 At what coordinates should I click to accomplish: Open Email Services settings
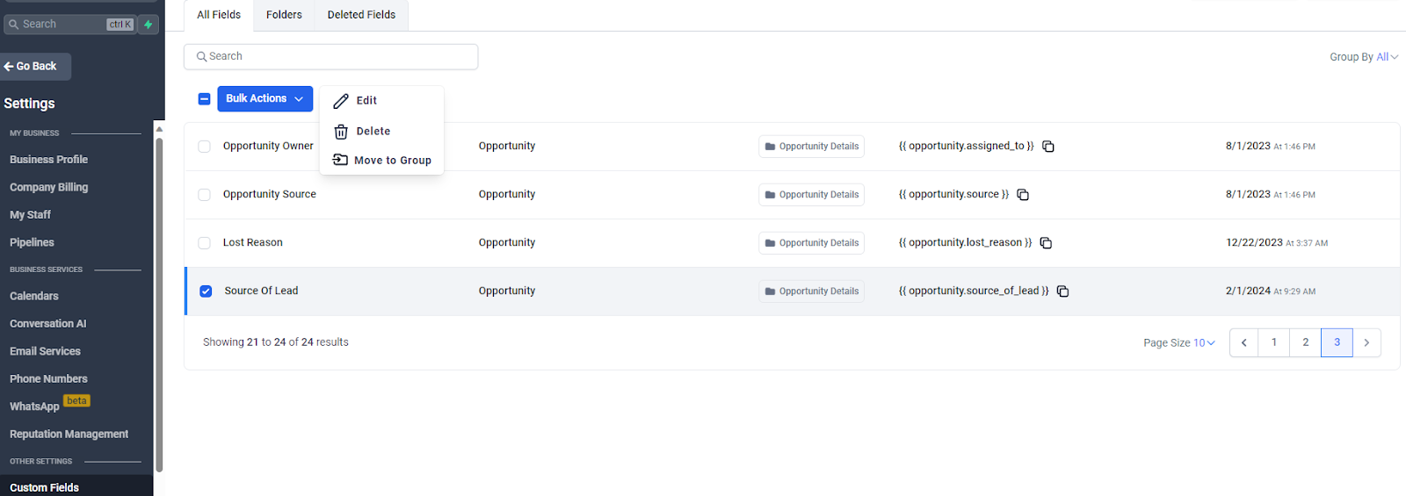pyautogui.click(x=45, y=351)
